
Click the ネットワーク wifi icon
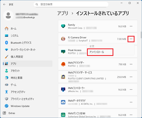point(6,50)
